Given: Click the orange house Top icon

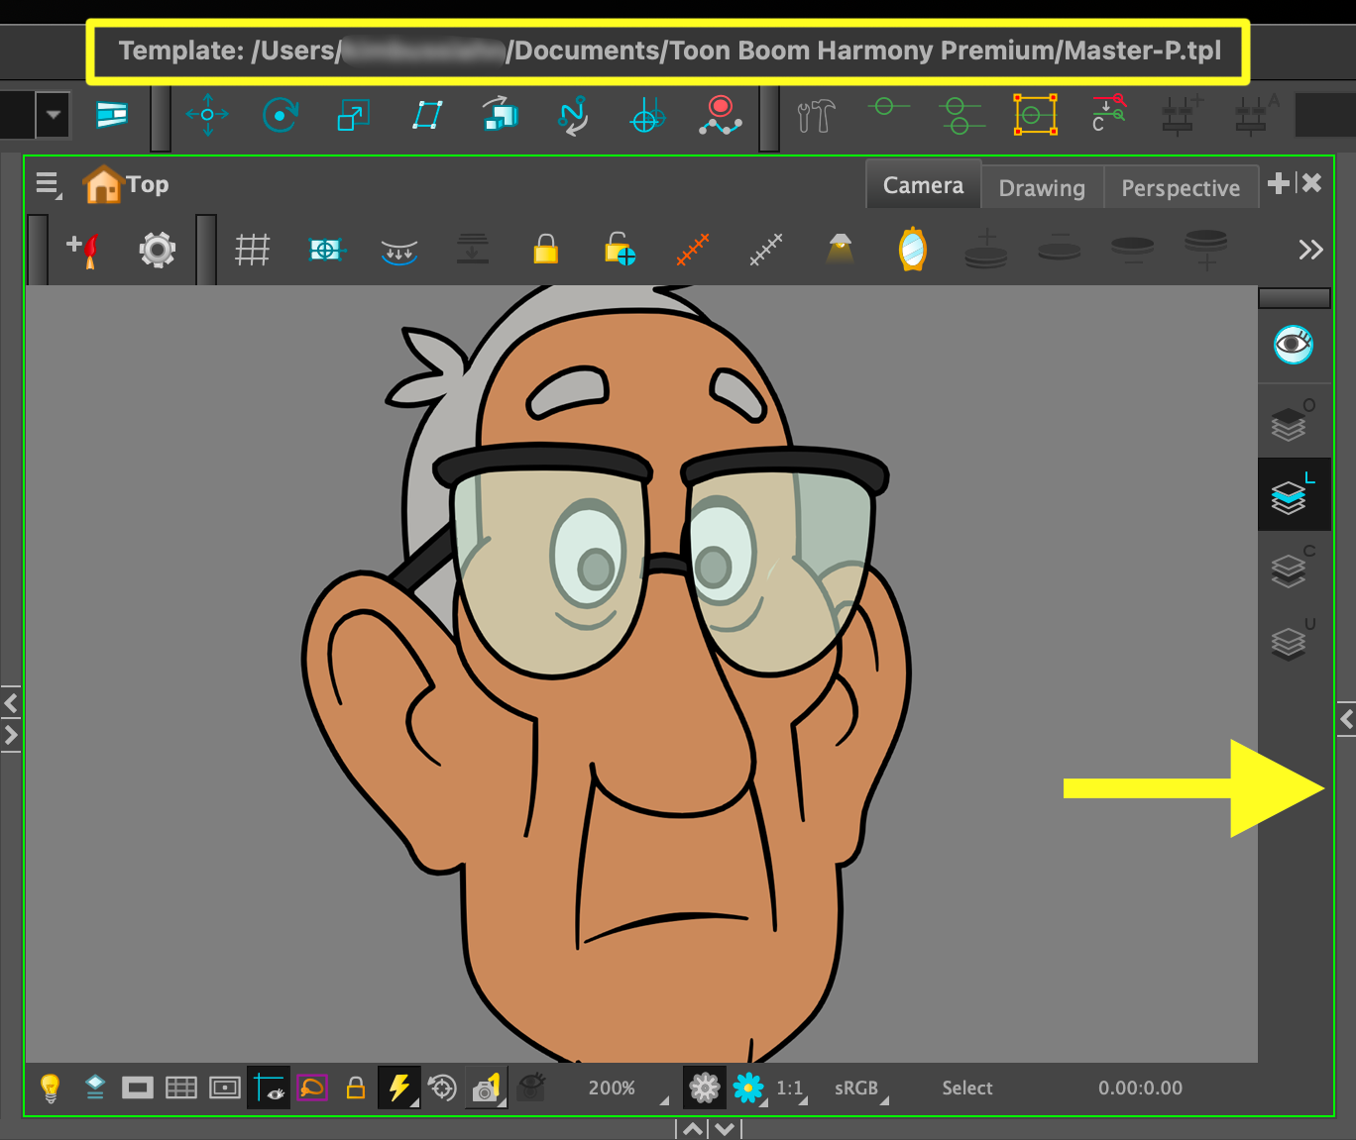Looking at the screenshot, I should click(103, 184).
